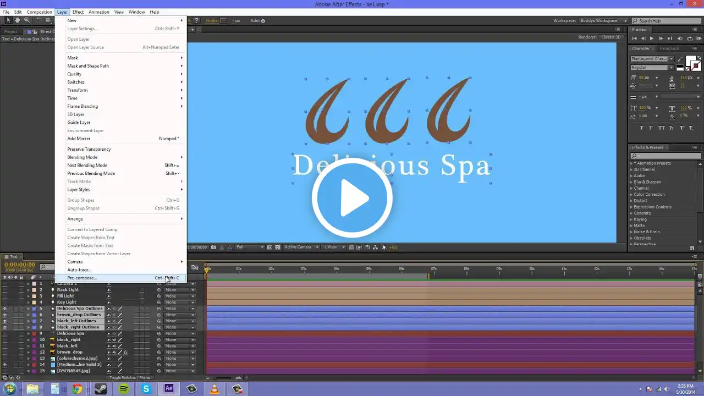
Task: Open parent dropdown for Key Light layer
Action: (180, 302)
